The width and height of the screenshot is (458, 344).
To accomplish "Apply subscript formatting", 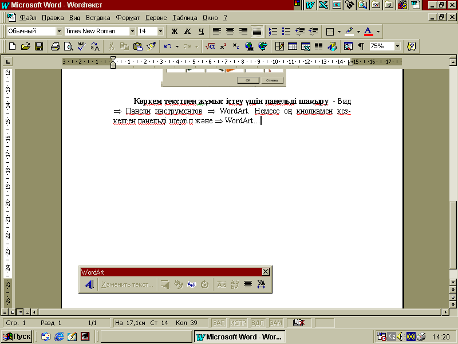I will pos(236,46).
